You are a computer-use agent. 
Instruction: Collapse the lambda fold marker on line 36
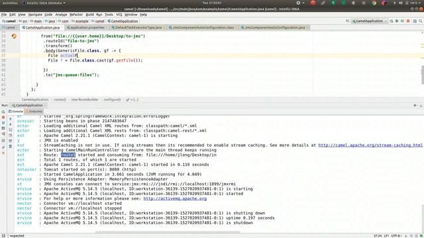coord(20,51)
